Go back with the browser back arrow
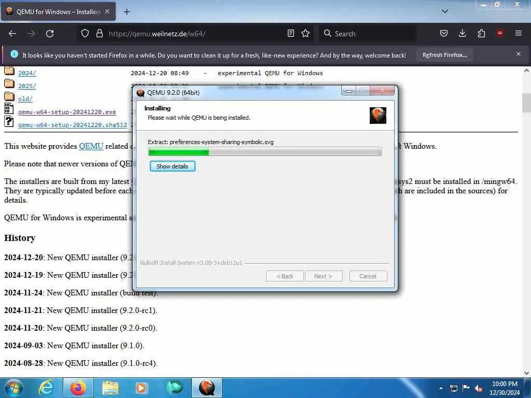The width and height of the screenshot is (531, 398). pyautogui.click(x=12, y=34)
